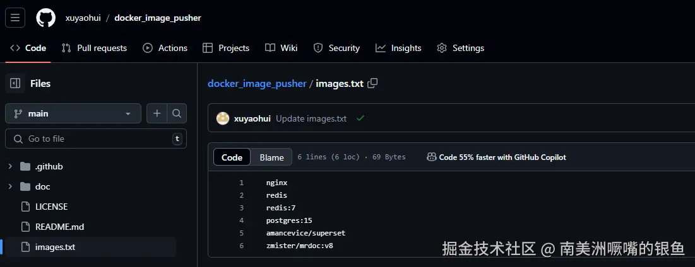The image size is (695, 267).
Task: Open the hamburger navigation menu
Action: point(15,18)
